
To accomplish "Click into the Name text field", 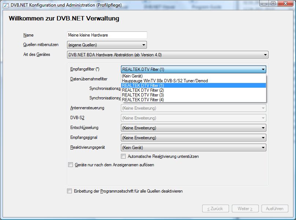I will click(107, 35).
